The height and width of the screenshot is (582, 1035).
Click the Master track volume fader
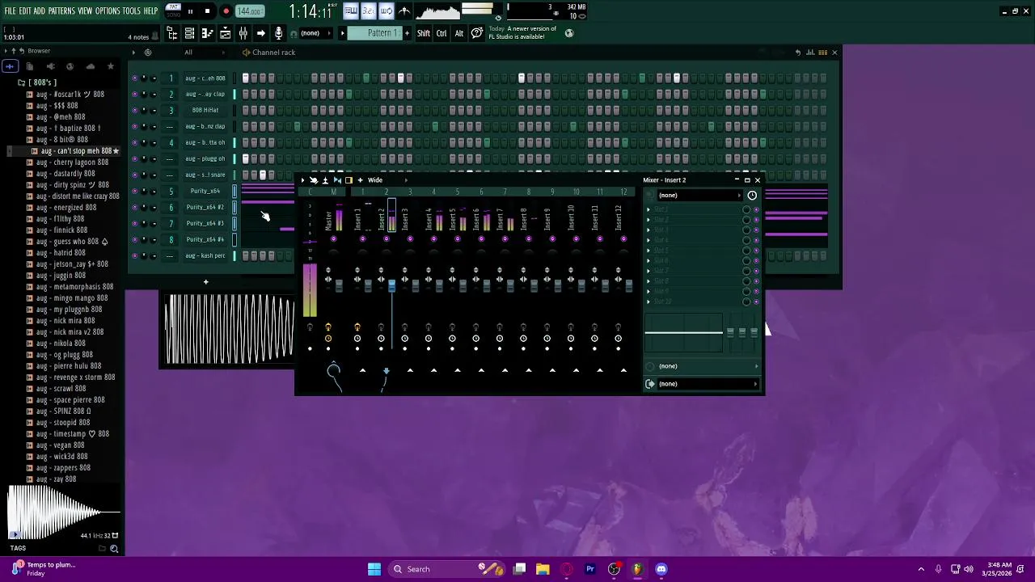pyautogui.click(x=339, y=285)
